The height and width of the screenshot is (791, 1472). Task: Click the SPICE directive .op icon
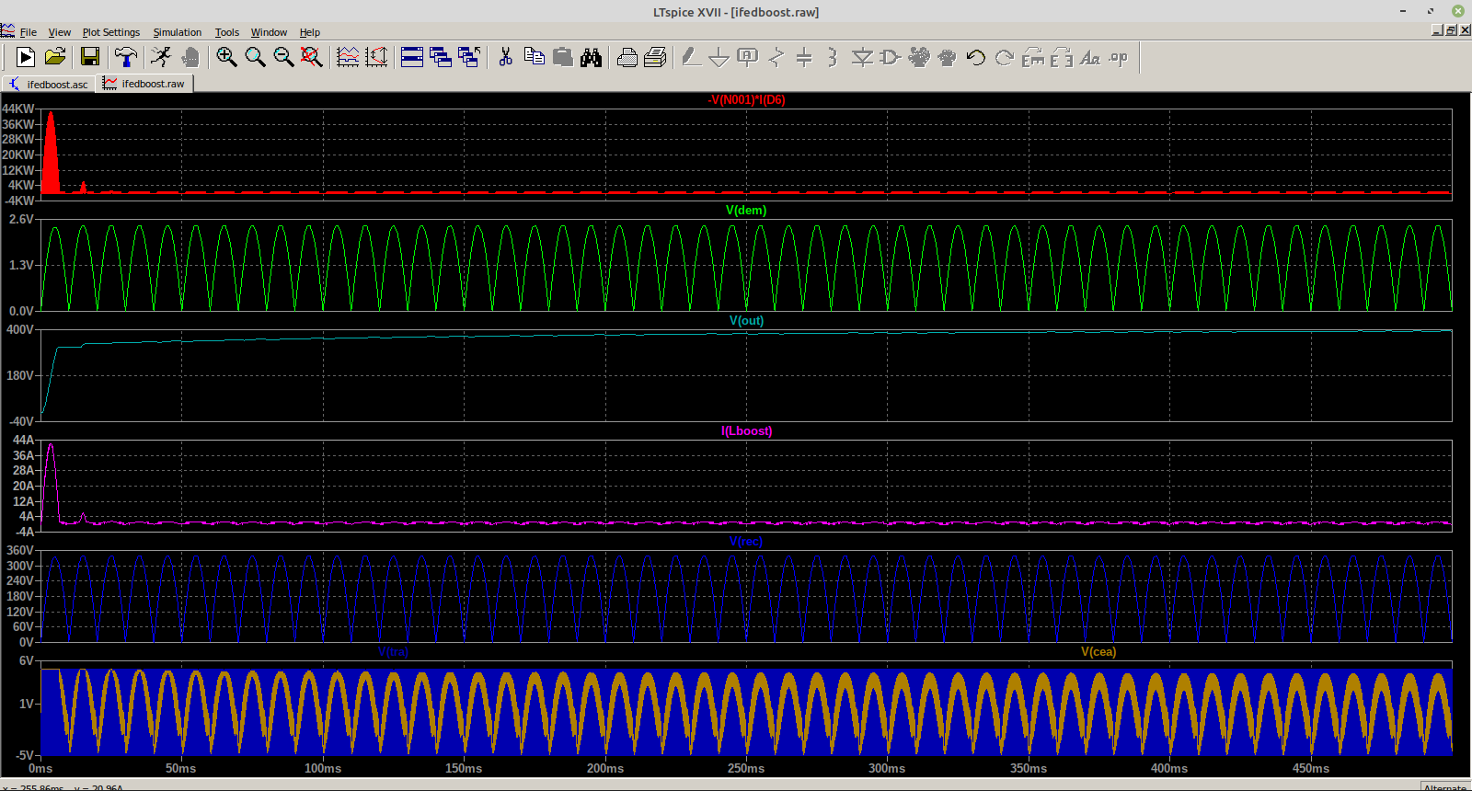coord(1119,57)
